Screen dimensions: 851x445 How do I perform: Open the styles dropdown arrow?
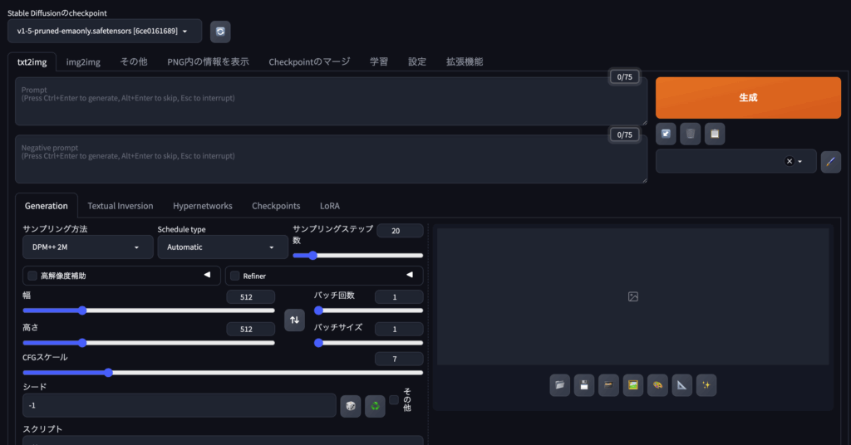800,162
